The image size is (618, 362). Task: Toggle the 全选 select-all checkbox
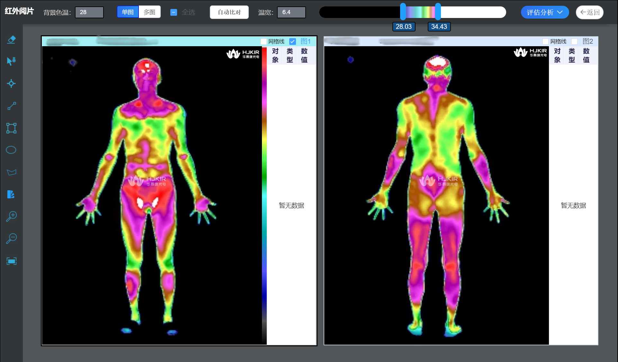(174, 13)
